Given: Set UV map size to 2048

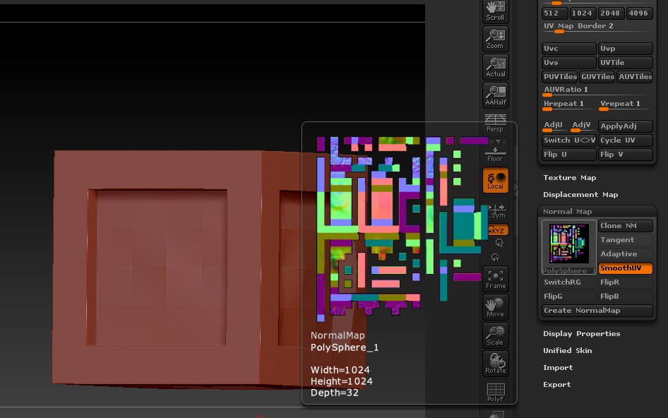Looking at the screenshot, I should coord(611,13).
